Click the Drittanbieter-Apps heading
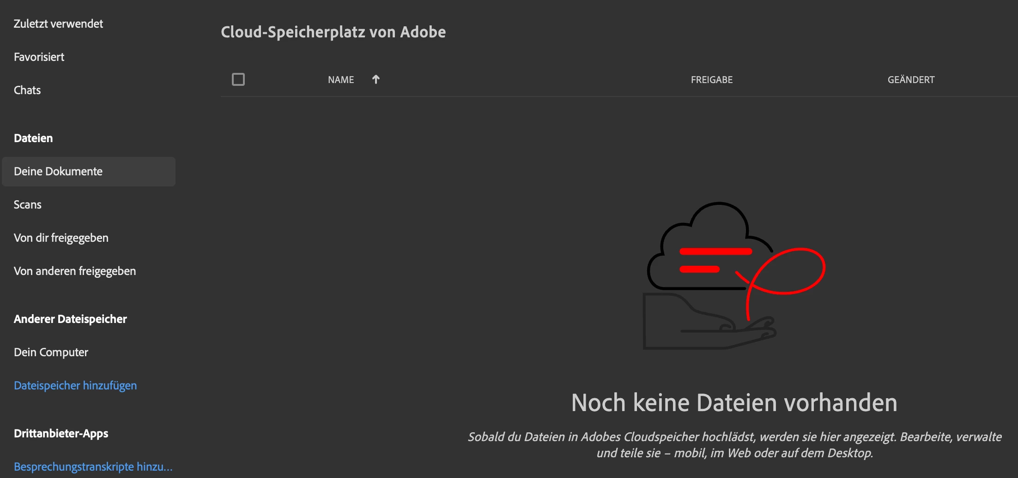 61,434
